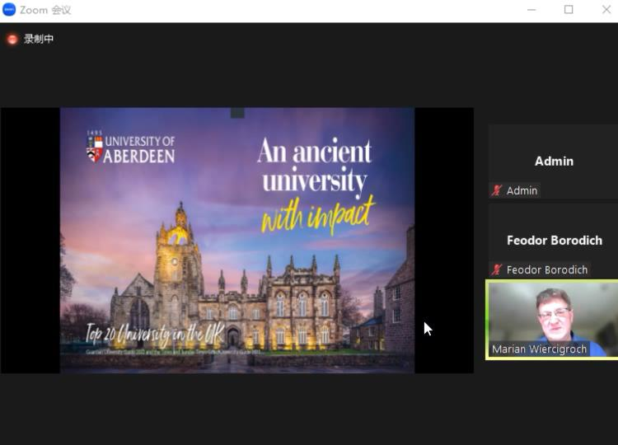Click the 'Zoom 会议' window title
618x445 pixels.
pos(45,10)
